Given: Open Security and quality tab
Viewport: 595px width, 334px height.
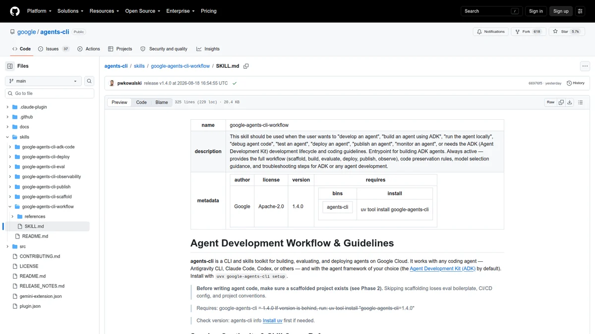Looking at the screenshot, I should [164, 49].
